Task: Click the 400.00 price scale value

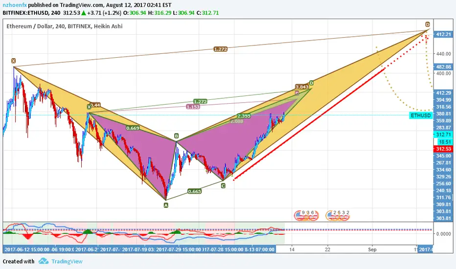Action: point(443,73)
